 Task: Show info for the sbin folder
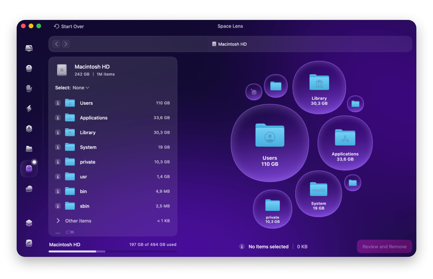[58, 206]
